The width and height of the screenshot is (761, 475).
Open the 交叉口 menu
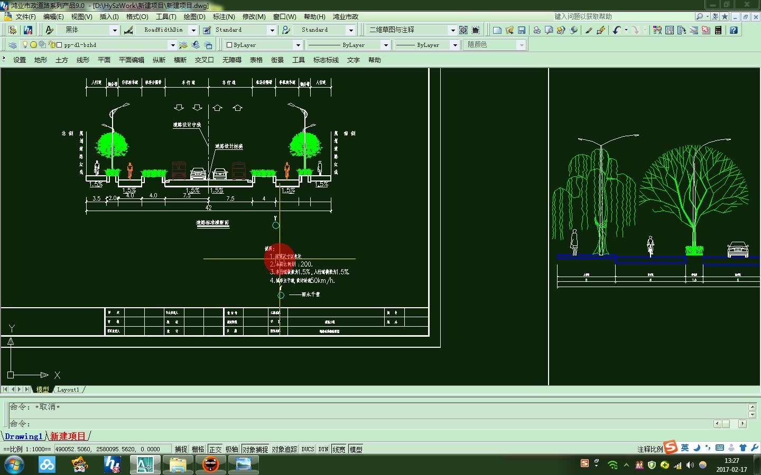click(x=205, y=60)
